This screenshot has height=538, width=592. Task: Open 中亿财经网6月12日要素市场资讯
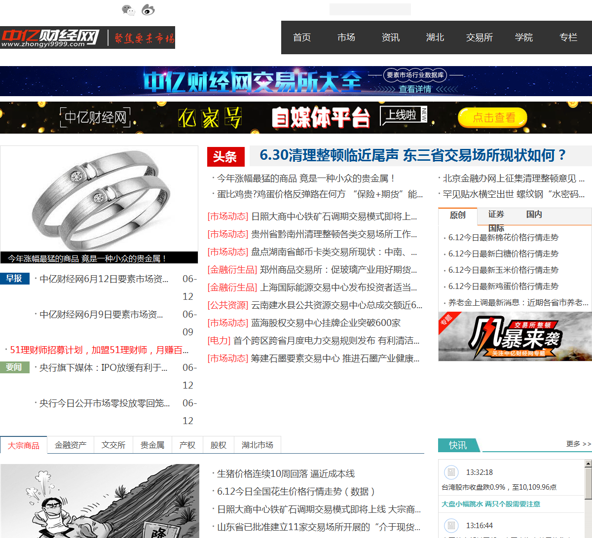click(x=104, y=279)
